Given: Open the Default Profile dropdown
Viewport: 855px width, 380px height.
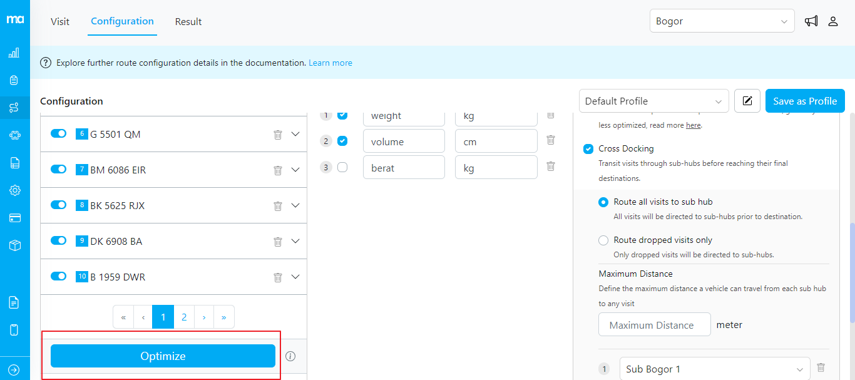Looking at the screenshot, I should click(x=653, y=101).
